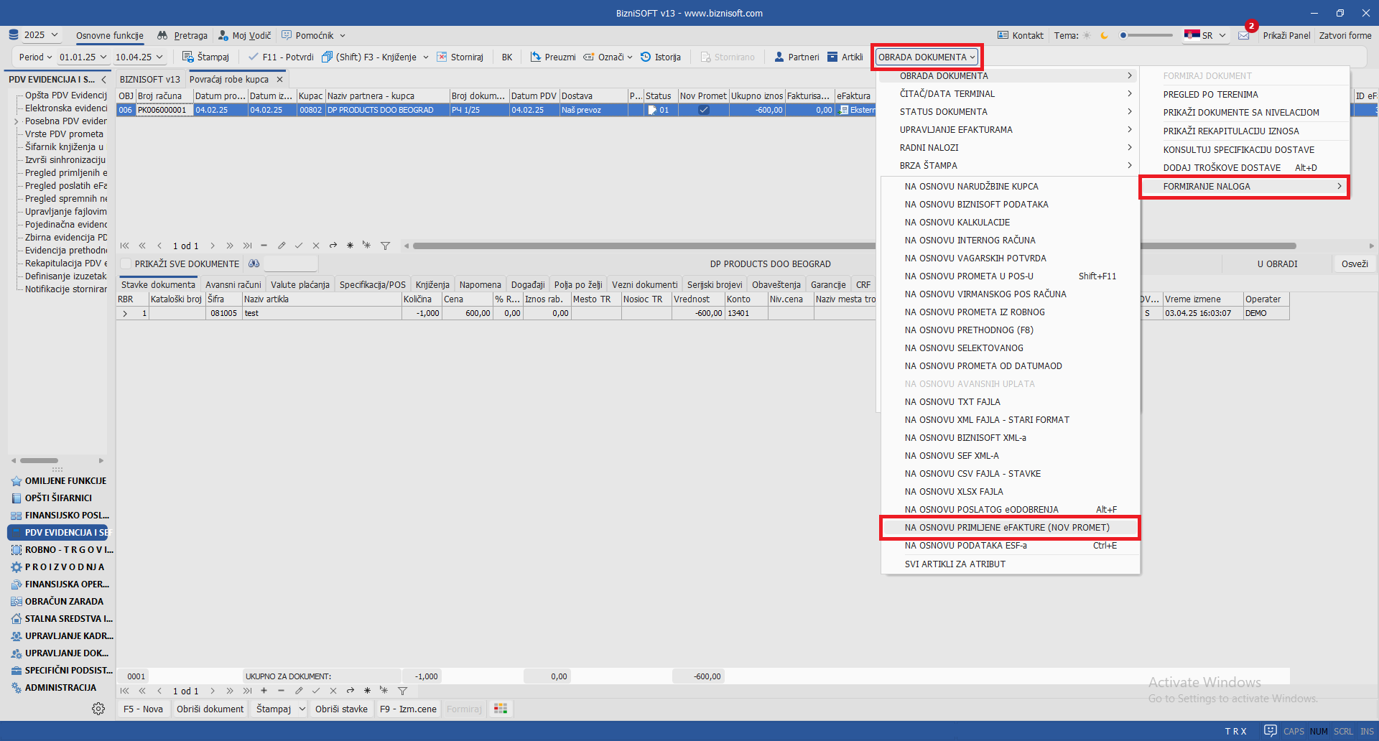Click the binoculars search icon beside PRIKAŽI SVE DOKUMENTE
Viewport: 1379px width, 741px height.
254,264
